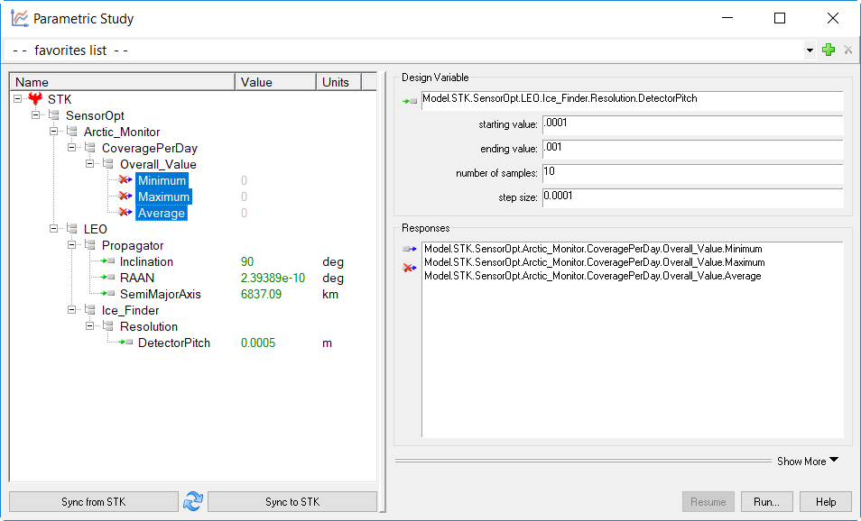Click the refresh sync arrows icon
861x521 pixels.
coord(193,502)
